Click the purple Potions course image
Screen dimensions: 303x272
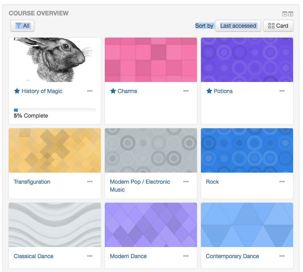tap(247, 60)
